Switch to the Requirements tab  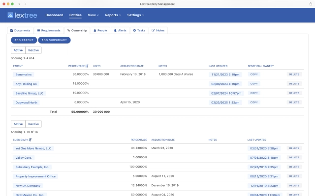pos(49,30)
